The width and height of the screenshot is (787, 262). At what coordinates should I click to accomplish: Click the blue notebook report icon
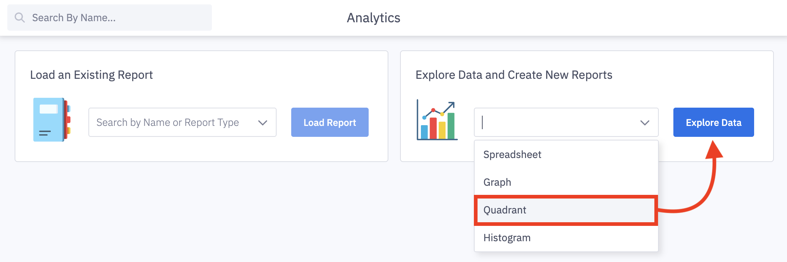click(x=52, y=120)
